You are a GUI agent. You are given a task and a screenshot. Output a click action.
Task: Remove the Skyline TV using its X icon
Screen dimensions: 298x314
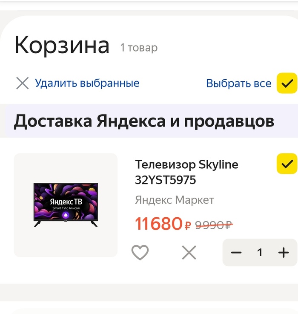[189, 253]
